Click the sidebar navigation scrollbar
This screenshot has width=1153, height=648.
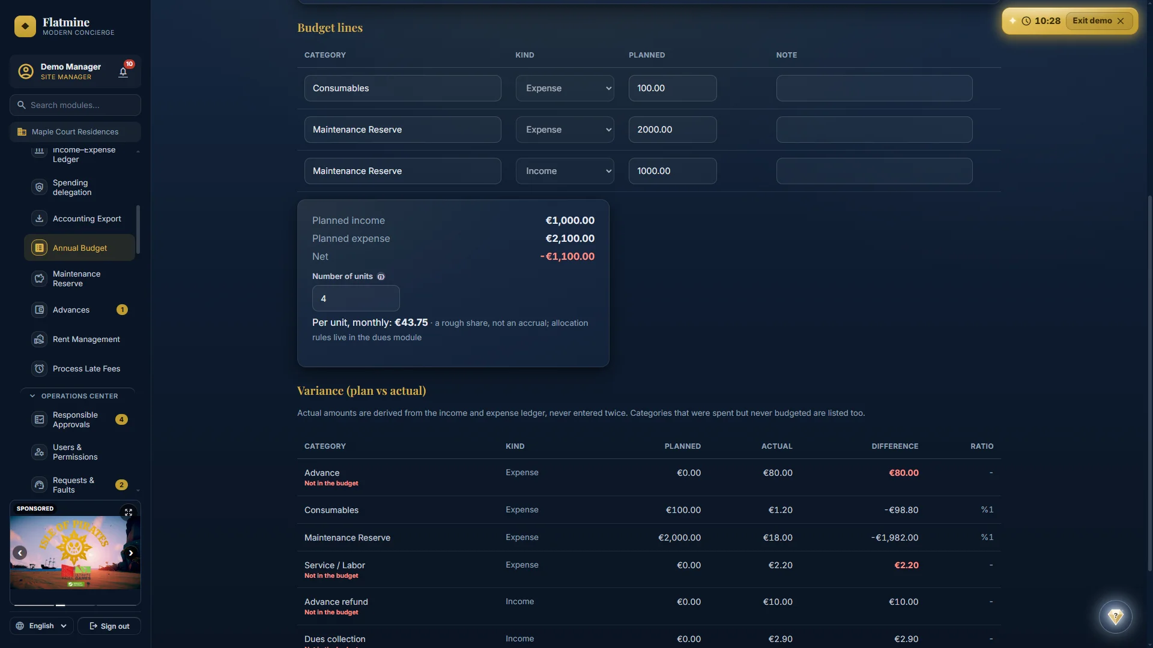(x=138, y=229)
